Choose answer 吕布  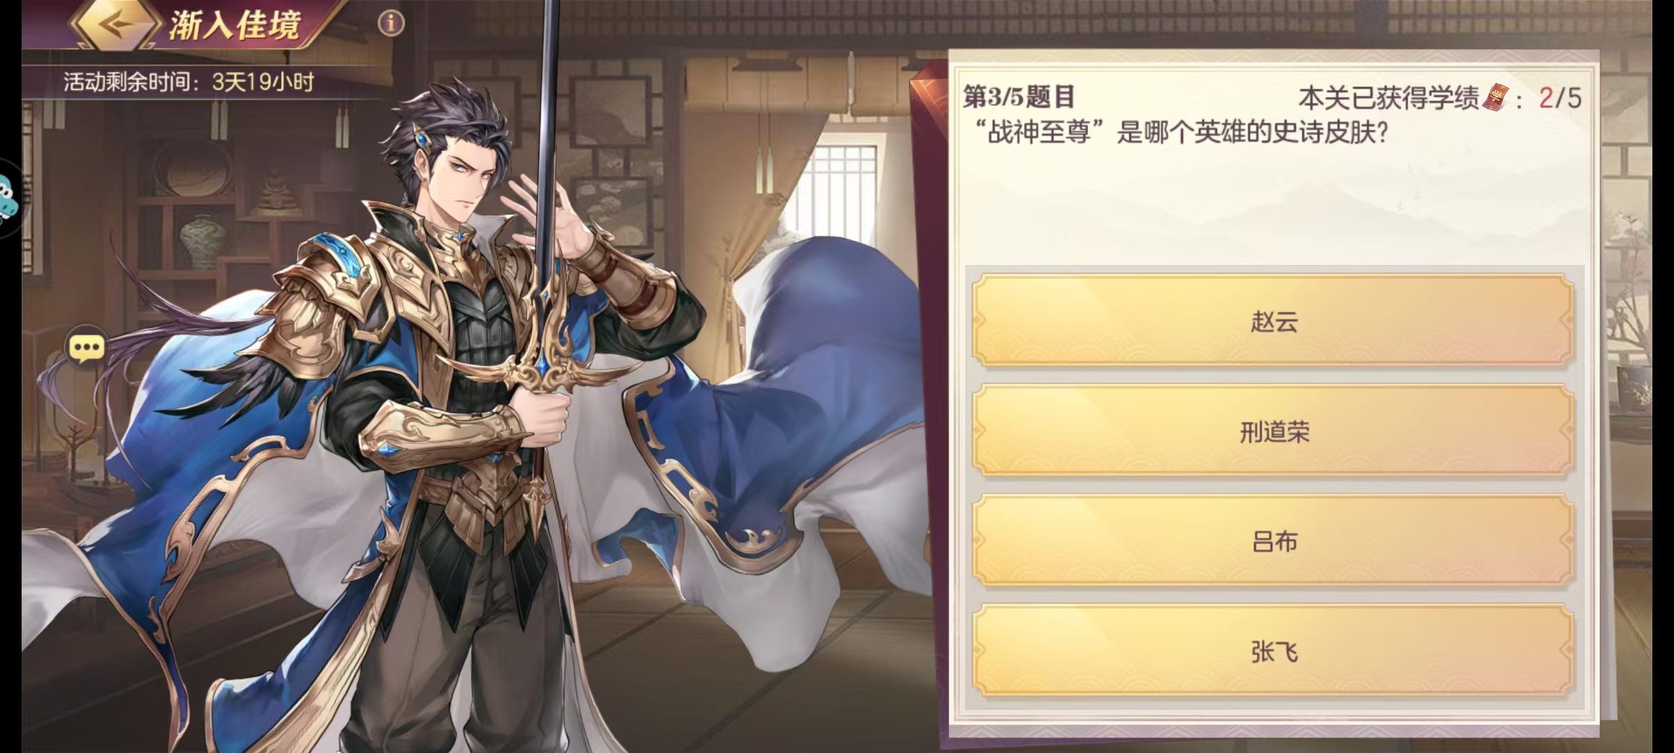click(1274, 541)
